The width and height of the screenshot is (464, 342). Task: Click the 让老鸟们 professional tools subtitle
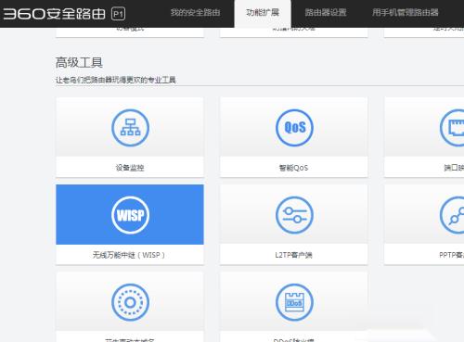[x=116, y=80]
